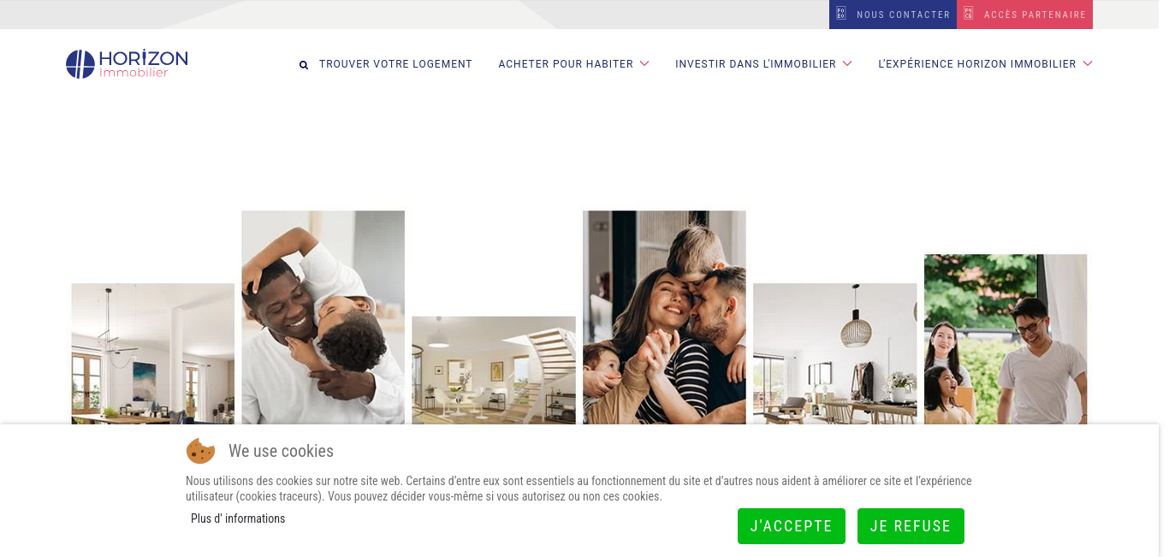Select the father hugging child photo
Viewport: 1169px width, 557px height.
(323, 317)
